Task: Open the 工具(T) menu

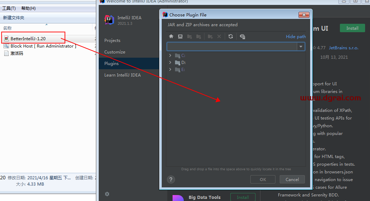Action: [9, 8]
